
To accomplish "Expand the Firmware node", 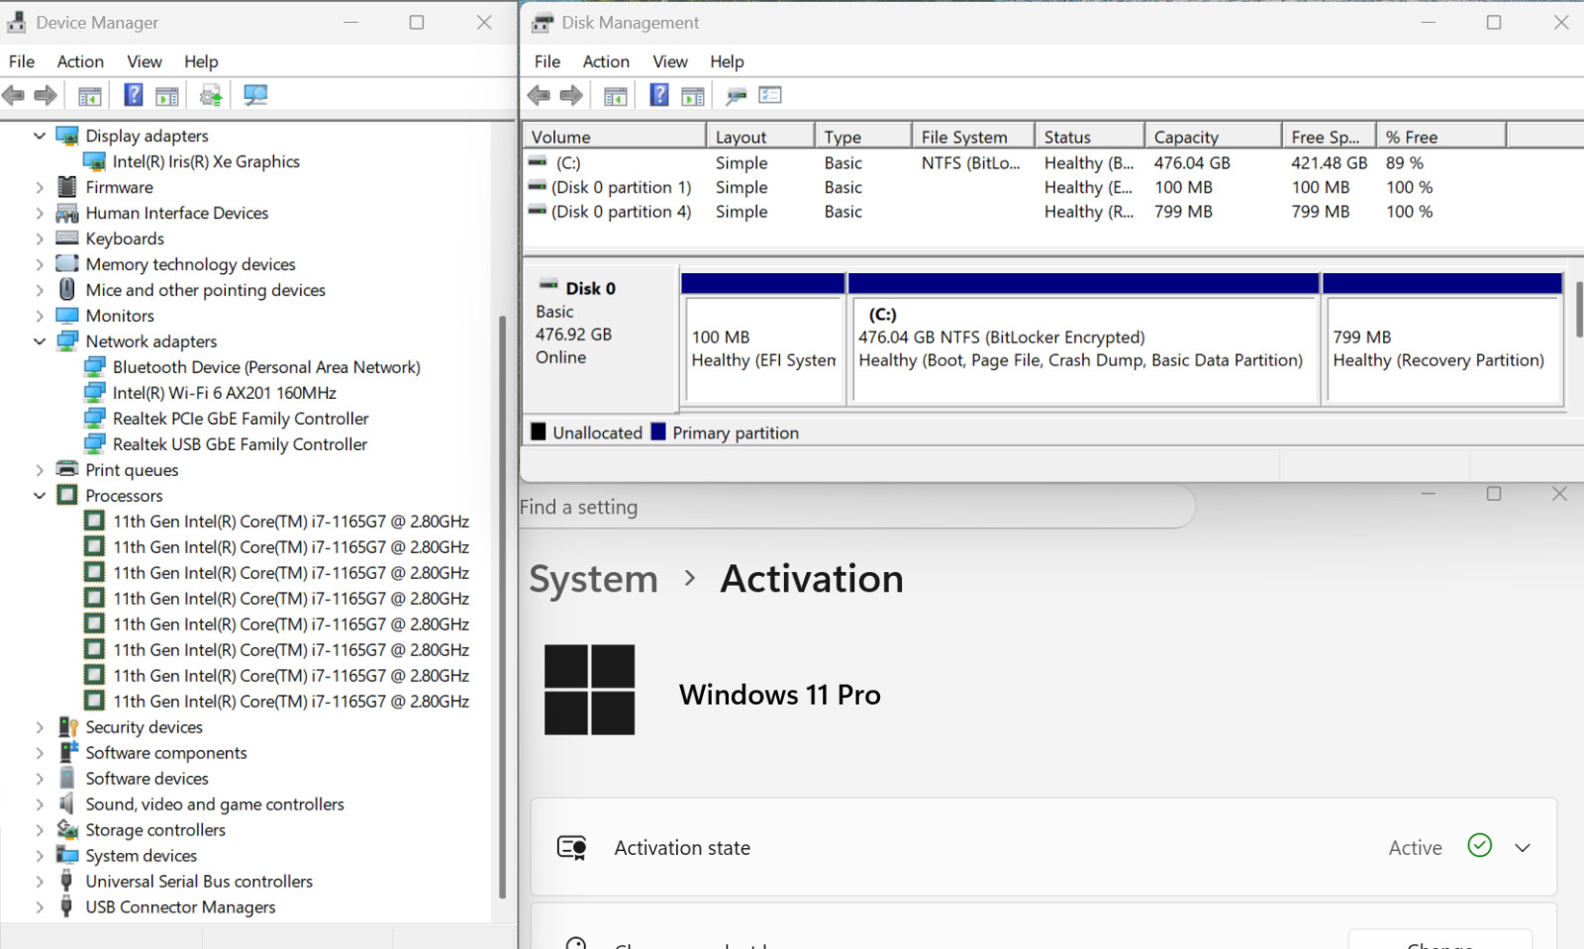I will (x=40, y=187).
